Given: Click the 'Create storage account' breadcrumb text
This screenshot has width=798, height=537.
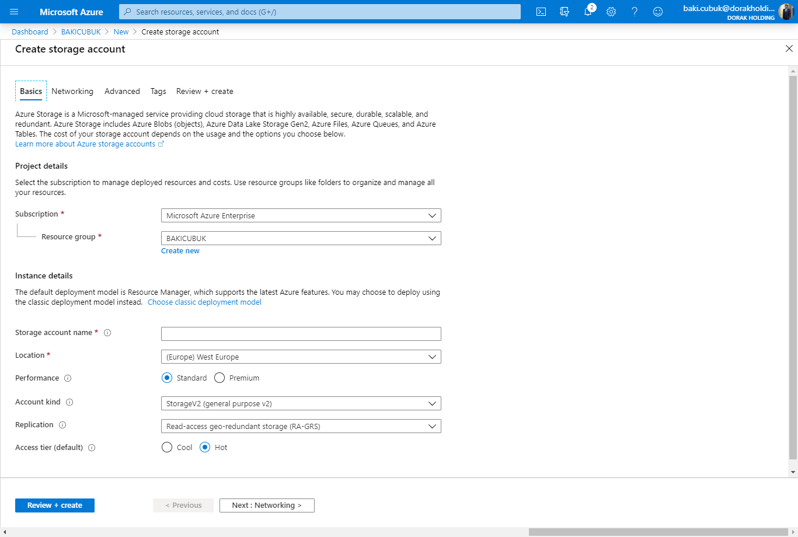Looking at the screenshot, I should 180,32.
